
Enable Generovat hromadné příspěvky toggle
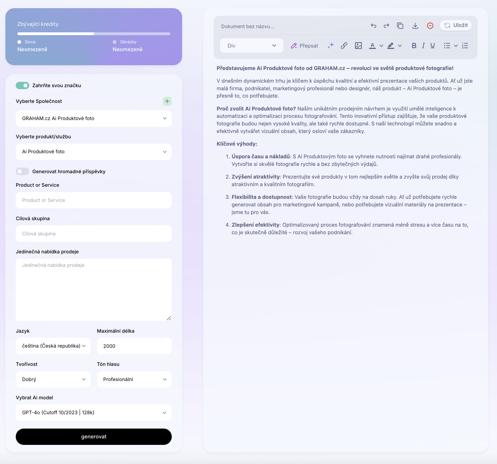click(x=22, y=172)
